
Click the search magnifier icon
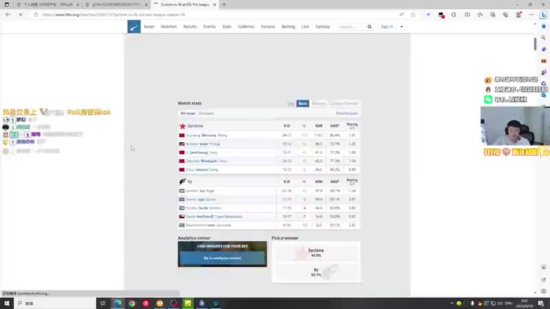click(x=369, y=27)
